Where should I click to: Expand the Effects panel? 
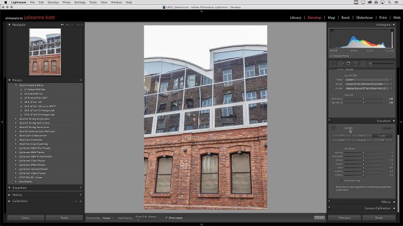pos(394,202)
